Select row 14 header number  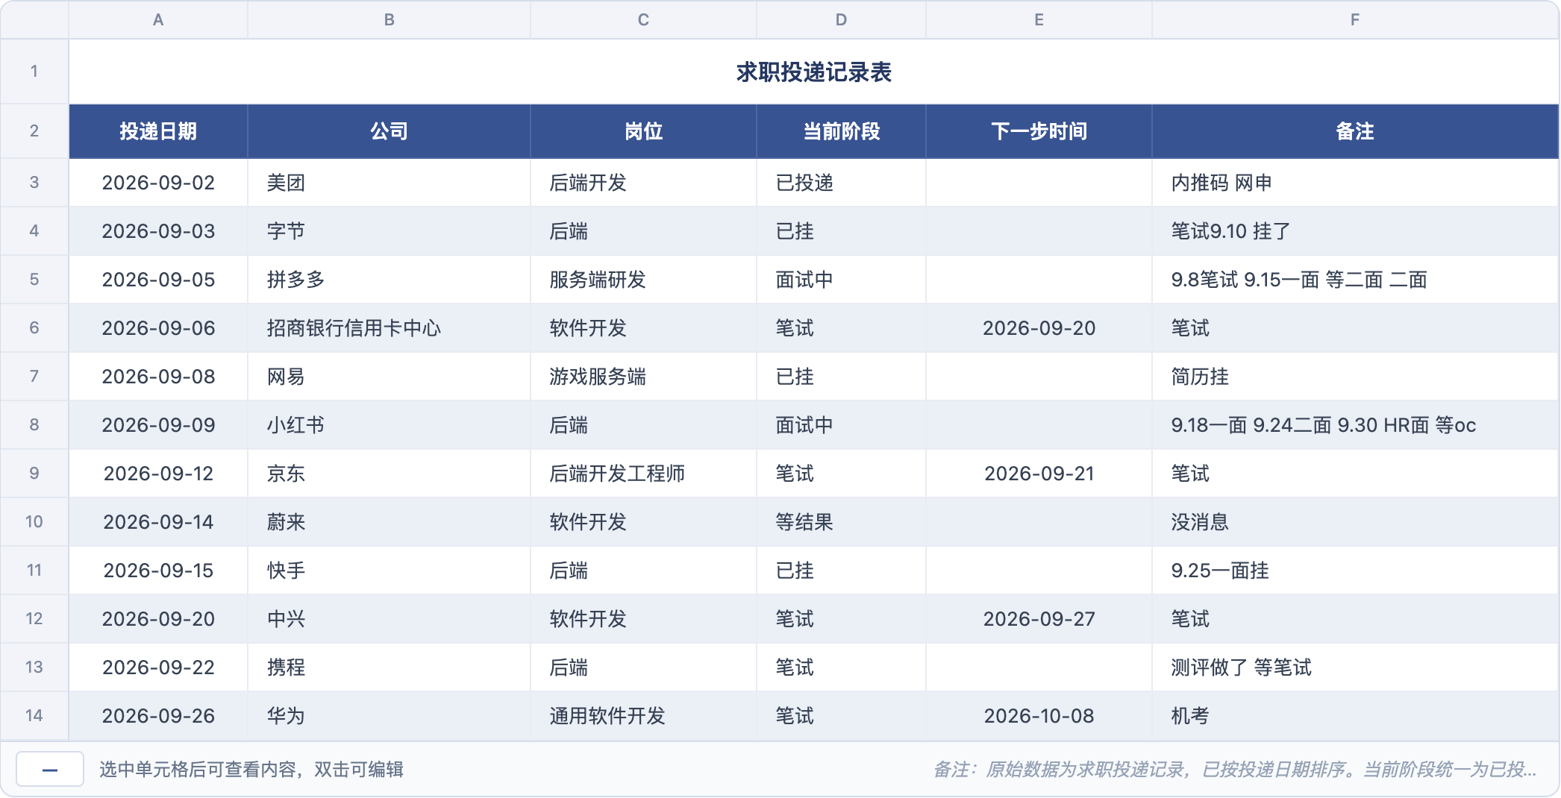[x=34, y=716]
